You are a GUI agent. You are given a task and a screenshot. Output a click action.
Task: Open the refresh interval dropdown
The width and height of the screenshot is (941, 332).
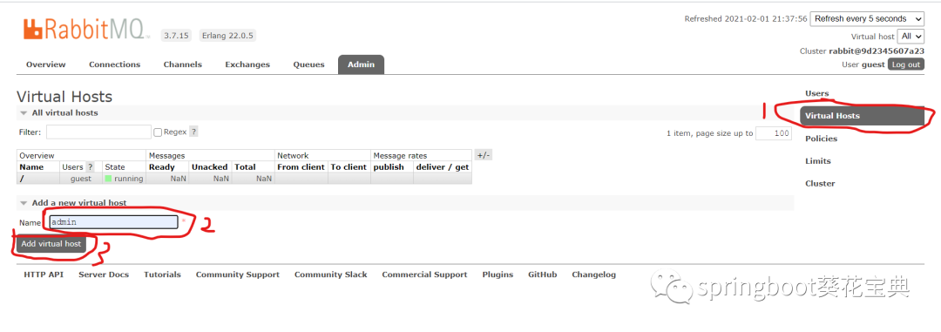[867, 18]
